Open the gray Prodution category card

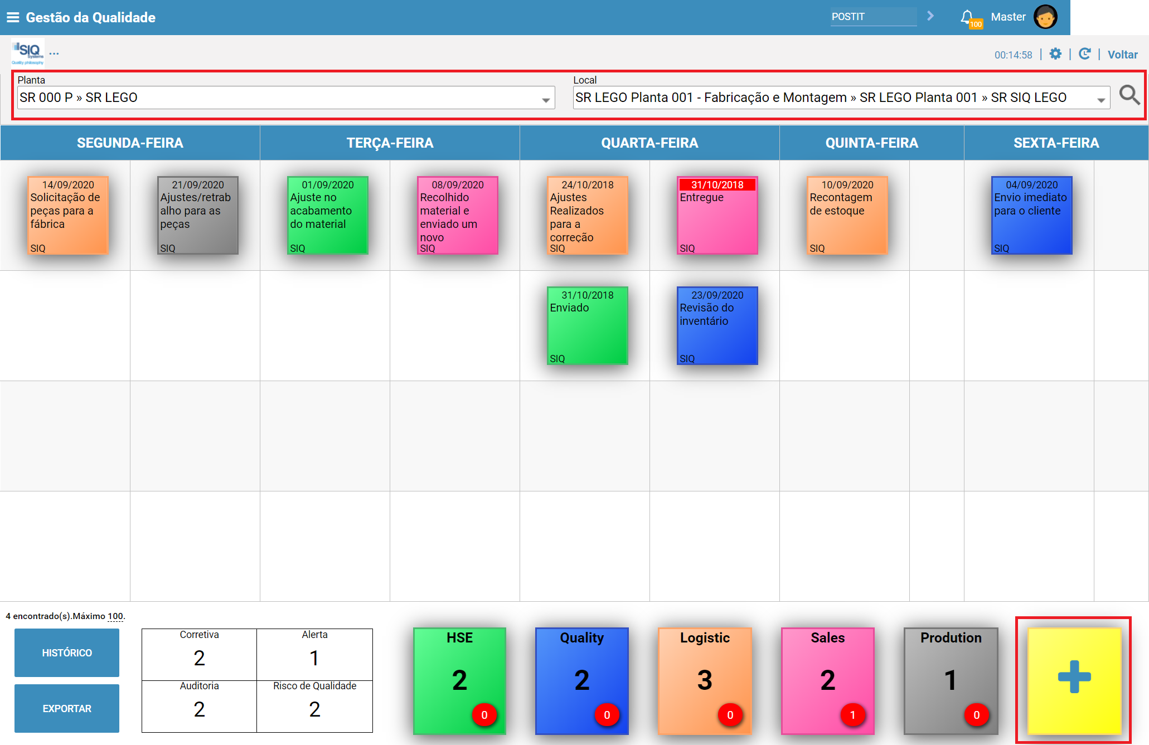click(951, 680)
